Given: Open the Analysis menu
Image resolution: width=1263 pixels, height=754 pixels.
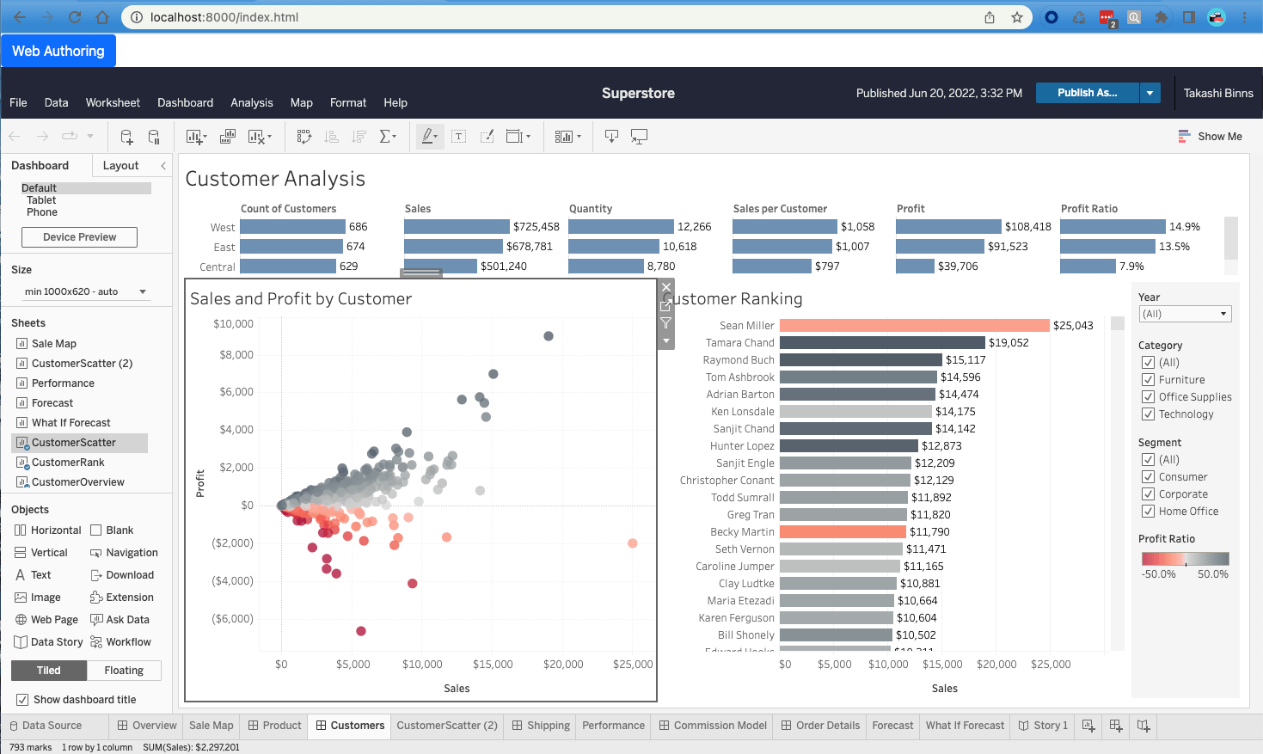Looking at the screenshot, I should tap(251, 102).
